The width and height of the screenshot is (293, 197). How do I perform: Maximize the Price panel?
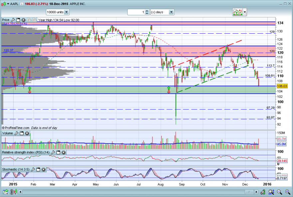coord(18,20)
